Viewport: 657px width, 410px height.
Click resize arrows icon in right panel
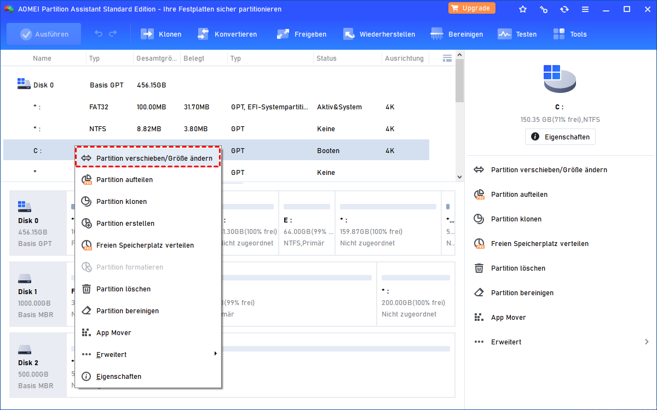point(479,169)
